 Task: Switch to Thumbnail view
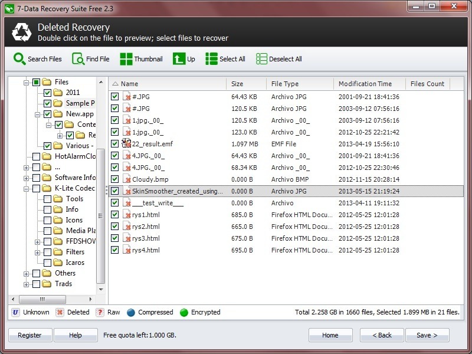pyautogui.click(x=127, y=59)
